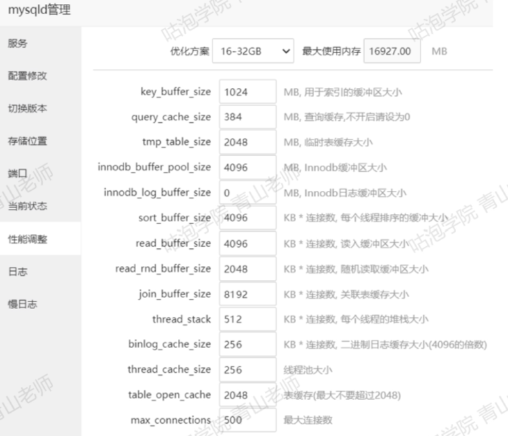Focus the binlog_cache_size input
The height and width of the screenshot is (436, 508).
tap(247, 344)
